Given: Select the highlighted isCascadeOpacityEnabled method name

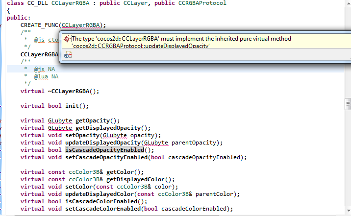Looking at the screenshot, I should (105, 150).
